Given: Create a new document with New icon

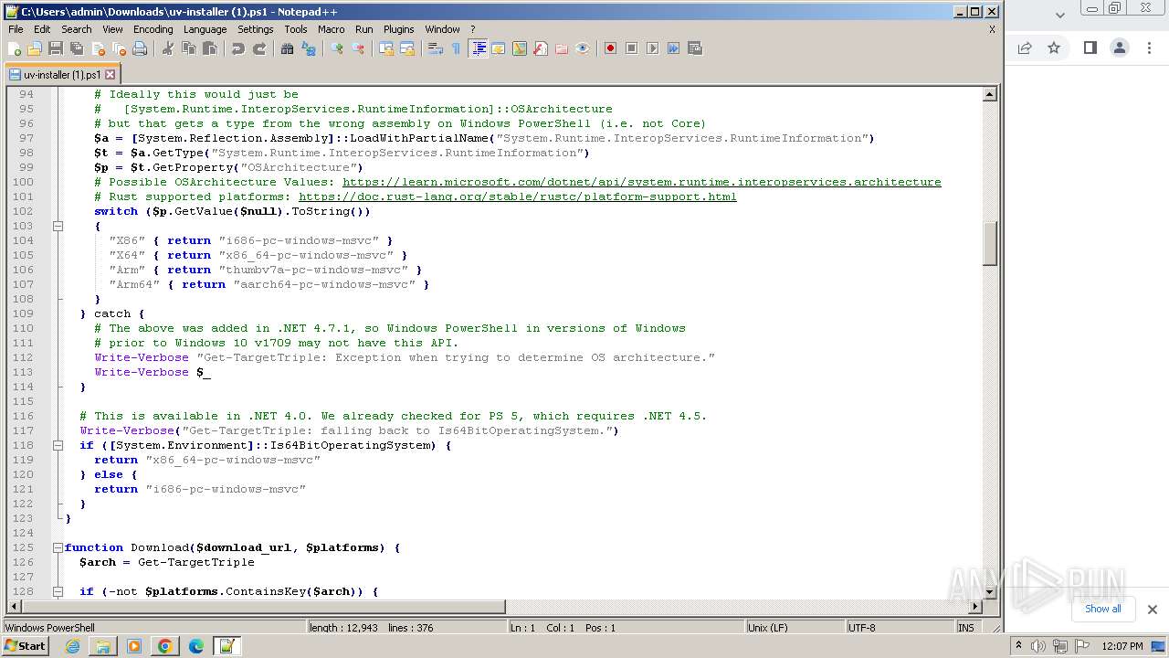Looking at the screenshot, I should (15, 48).
